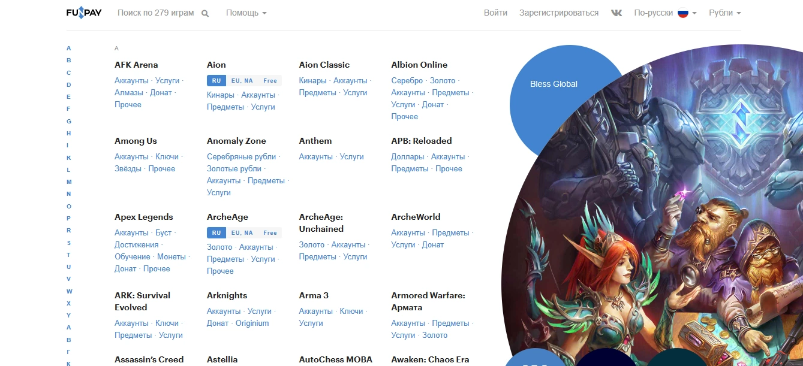The image size is (803, 366).
Task: Select the EU, NA server for ArcheAge
Action: tap(242, 232)
